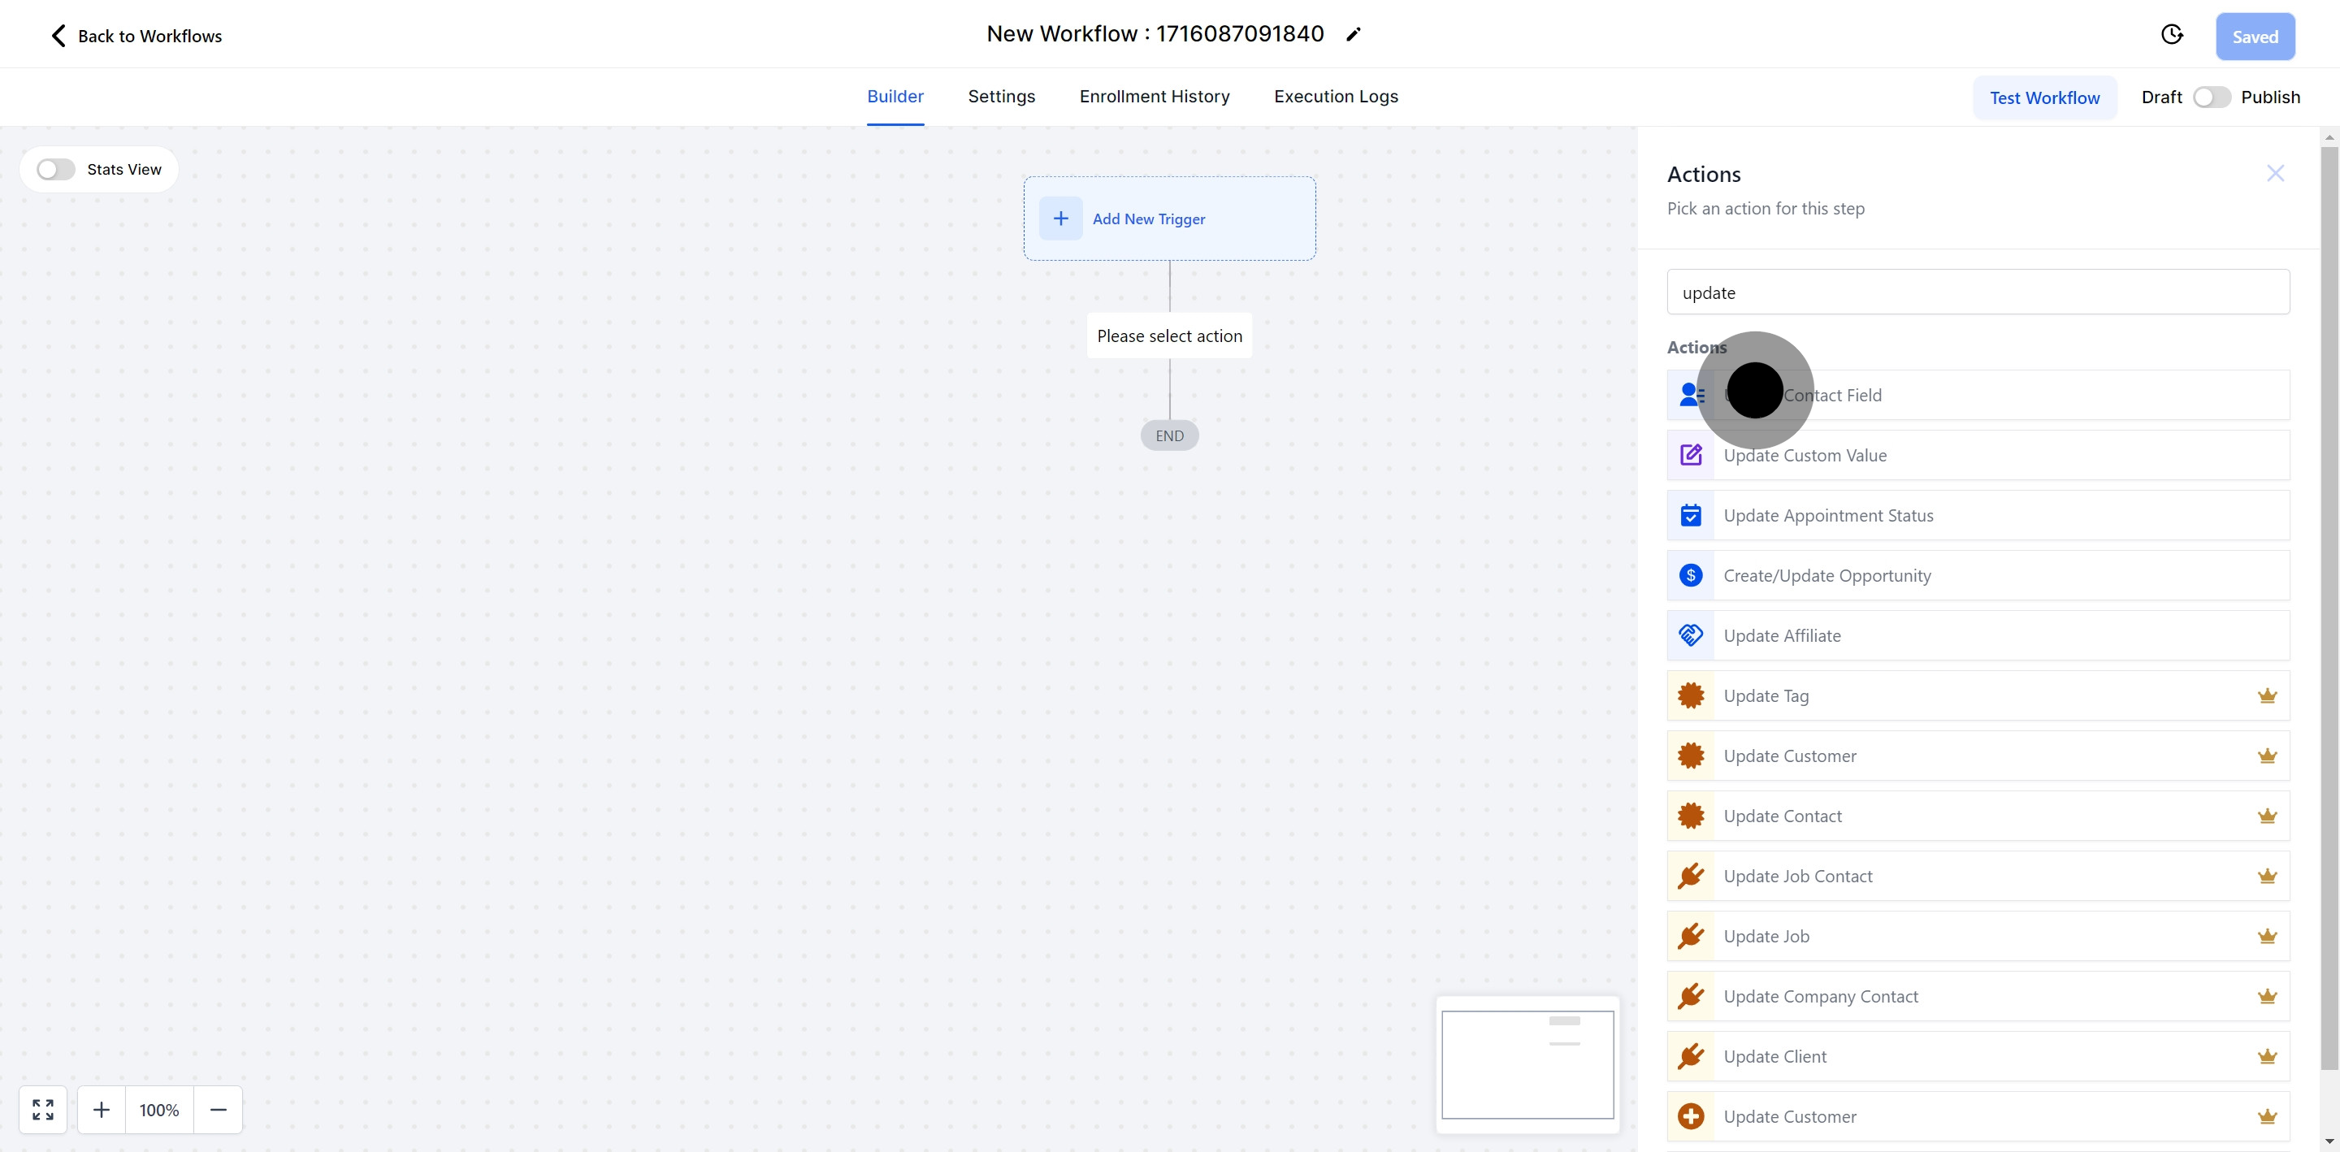Open the Enrollment History tab
Image resolution: width=2340 pixels, height=1152 pixels.
(x=1154, y=97)
